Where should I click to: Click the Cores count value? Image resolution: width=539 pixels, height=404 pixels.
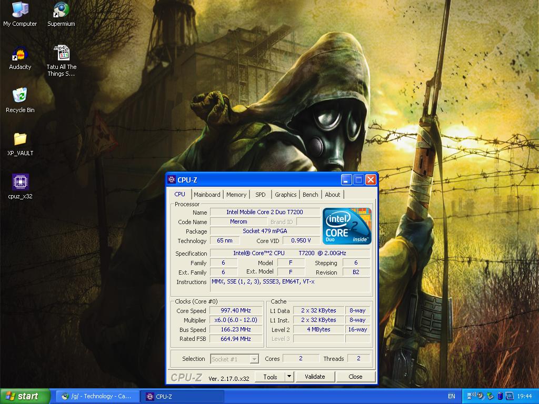click(x=301, y=359)
